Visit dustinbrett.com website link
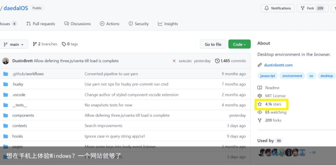The height and width of the screenshot is (165, 336). (278, 65)
